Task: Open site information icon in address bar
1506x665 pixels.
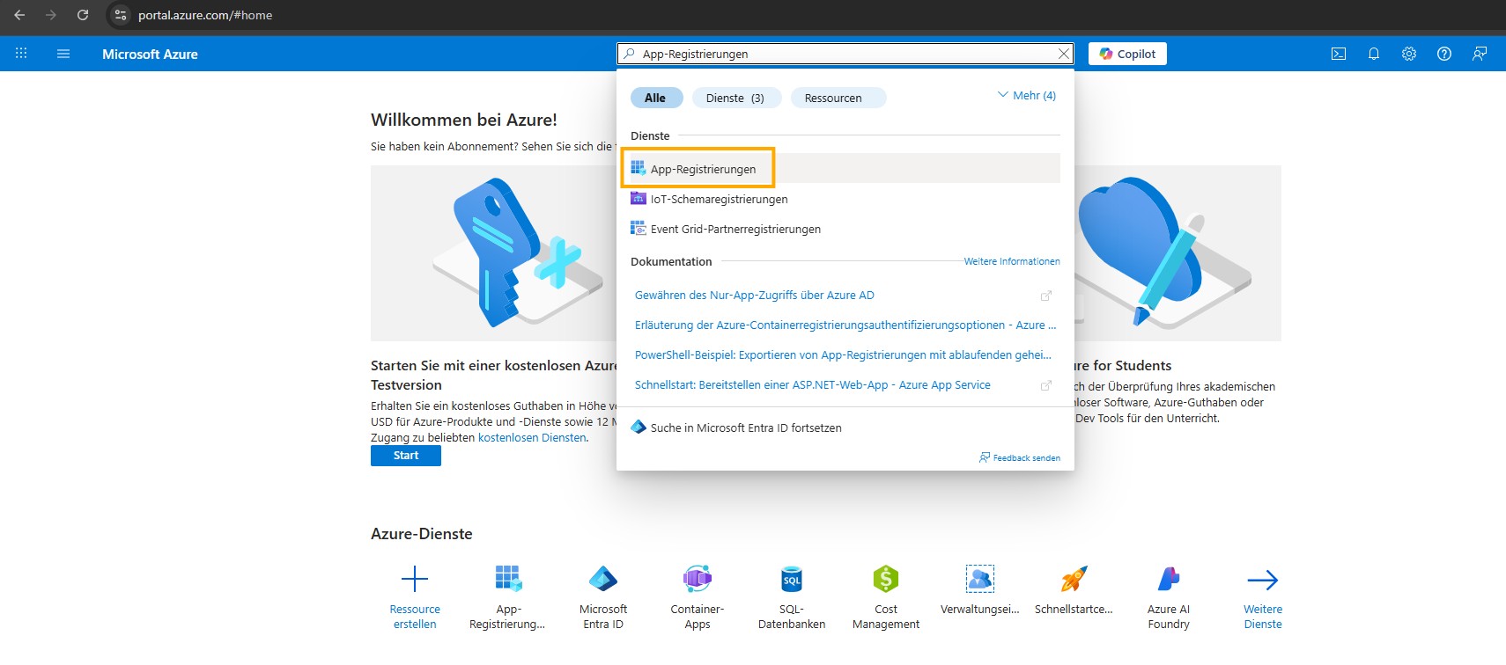Action: tap(121, 15)
